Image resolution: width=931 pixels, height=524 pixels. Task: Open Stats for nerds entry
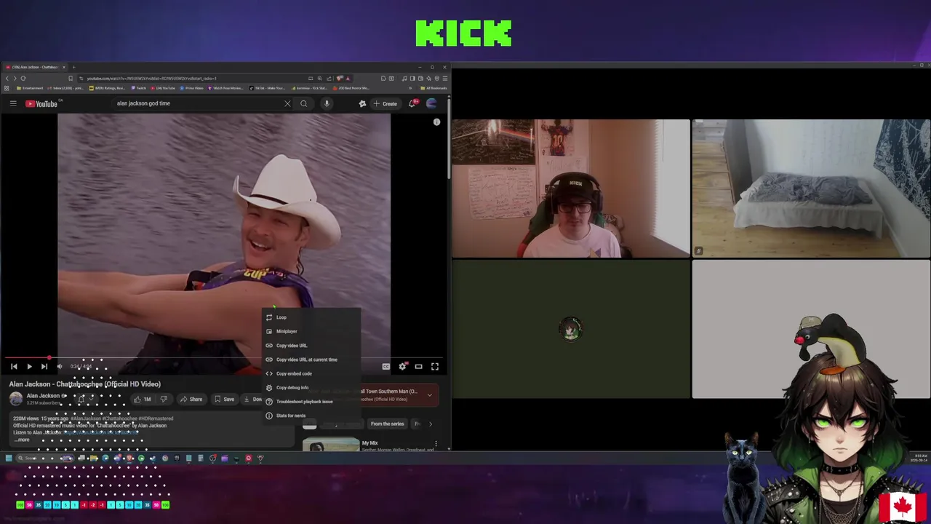[x=311, y=416]
